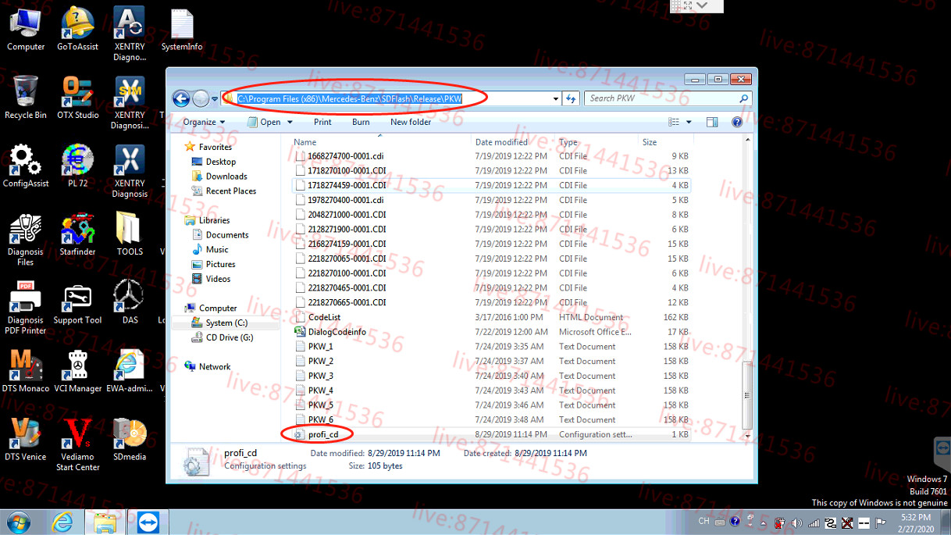This screenshot has width=951, height=535.
Task: Sort by the Type column header
Action: pos(597,142)
